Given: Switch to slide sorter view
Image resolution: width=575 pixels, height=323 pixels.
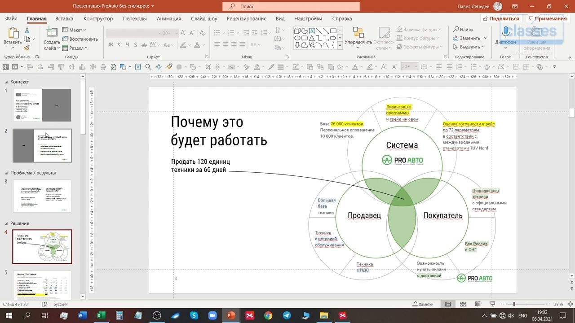Looking at the screenshot, I should pyautogui.click(x=463, y=304).
